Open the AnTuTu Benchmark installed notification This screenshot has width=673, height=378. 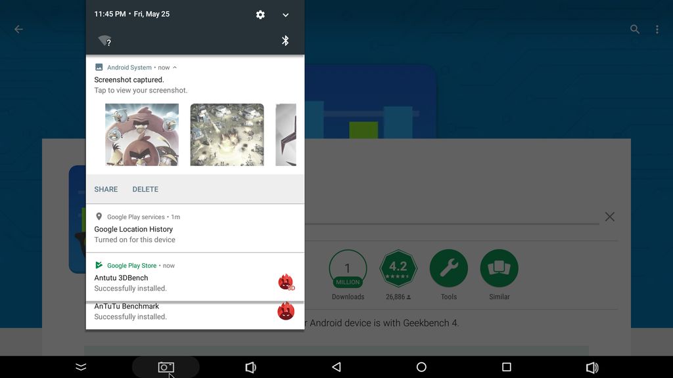[x=195, y=316]
